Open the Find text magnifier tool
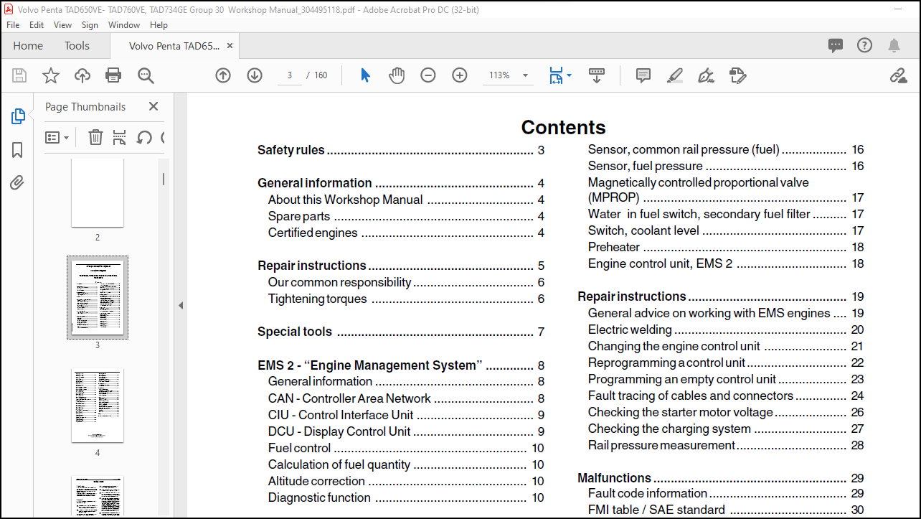921x519 pixels. pyautogui.click(x=146, y=75)
